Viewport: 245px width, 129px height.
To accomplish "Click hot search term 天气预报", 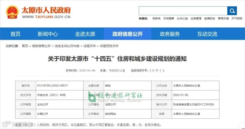I will (x=237, y=18).
